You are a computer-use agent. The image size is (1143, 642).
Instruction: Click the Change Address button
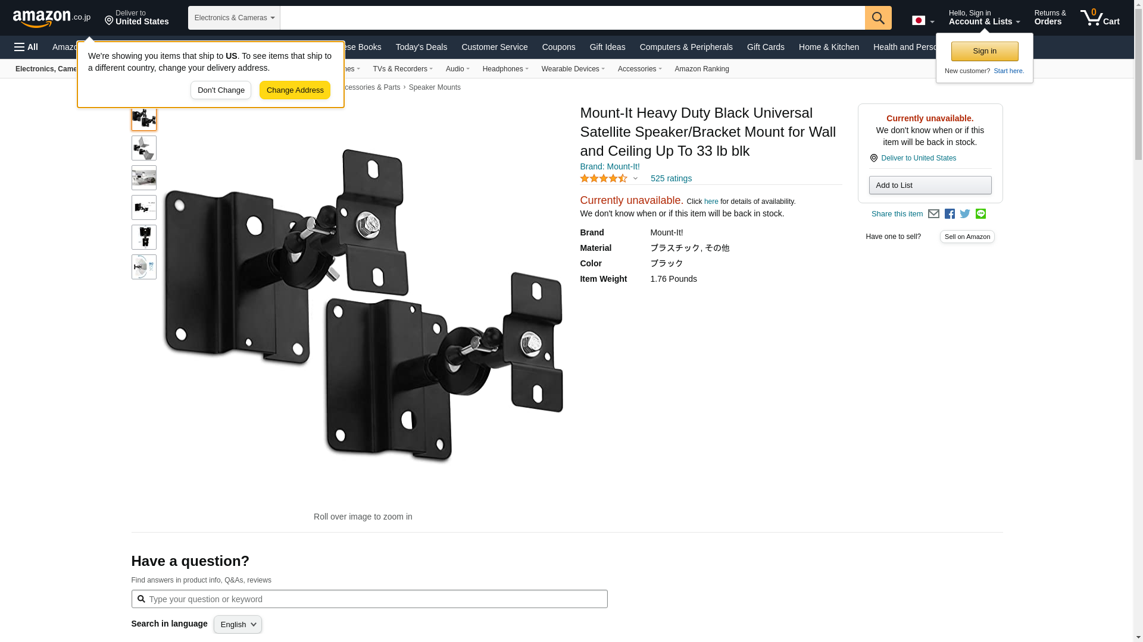295,90
